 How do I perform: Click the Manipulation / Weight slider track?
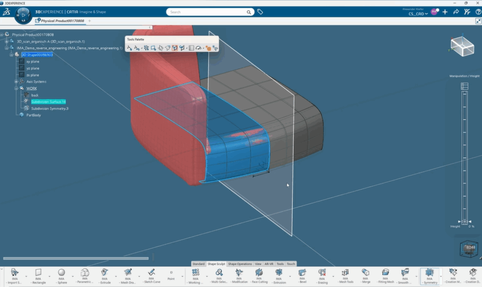(465, 155)
